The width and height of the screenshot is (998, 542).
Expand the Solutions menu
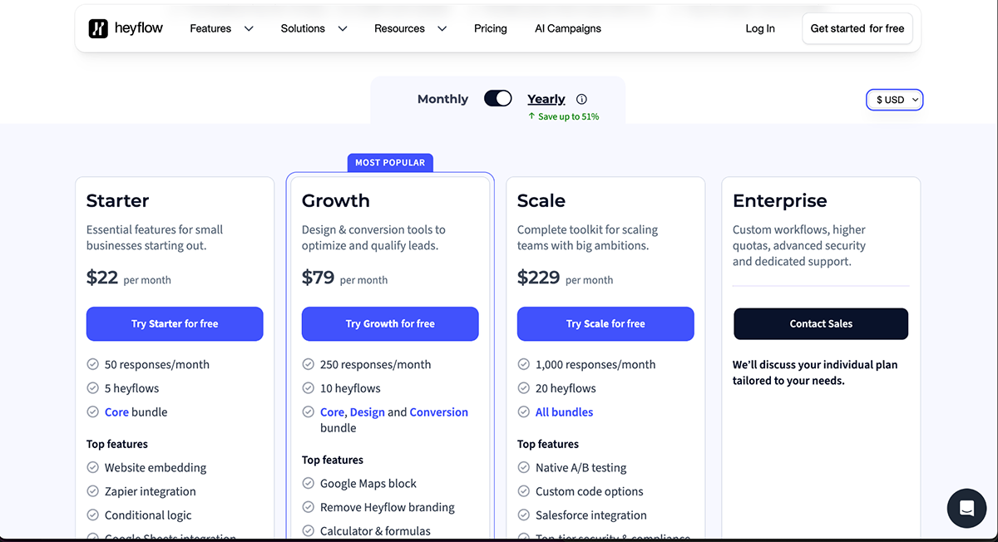314,28
